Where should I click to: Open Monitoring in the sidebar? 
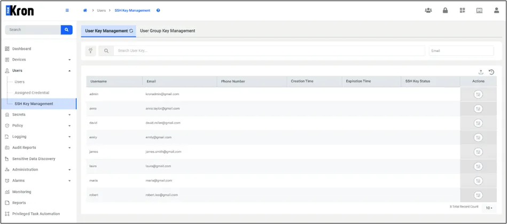pos(22,192)
